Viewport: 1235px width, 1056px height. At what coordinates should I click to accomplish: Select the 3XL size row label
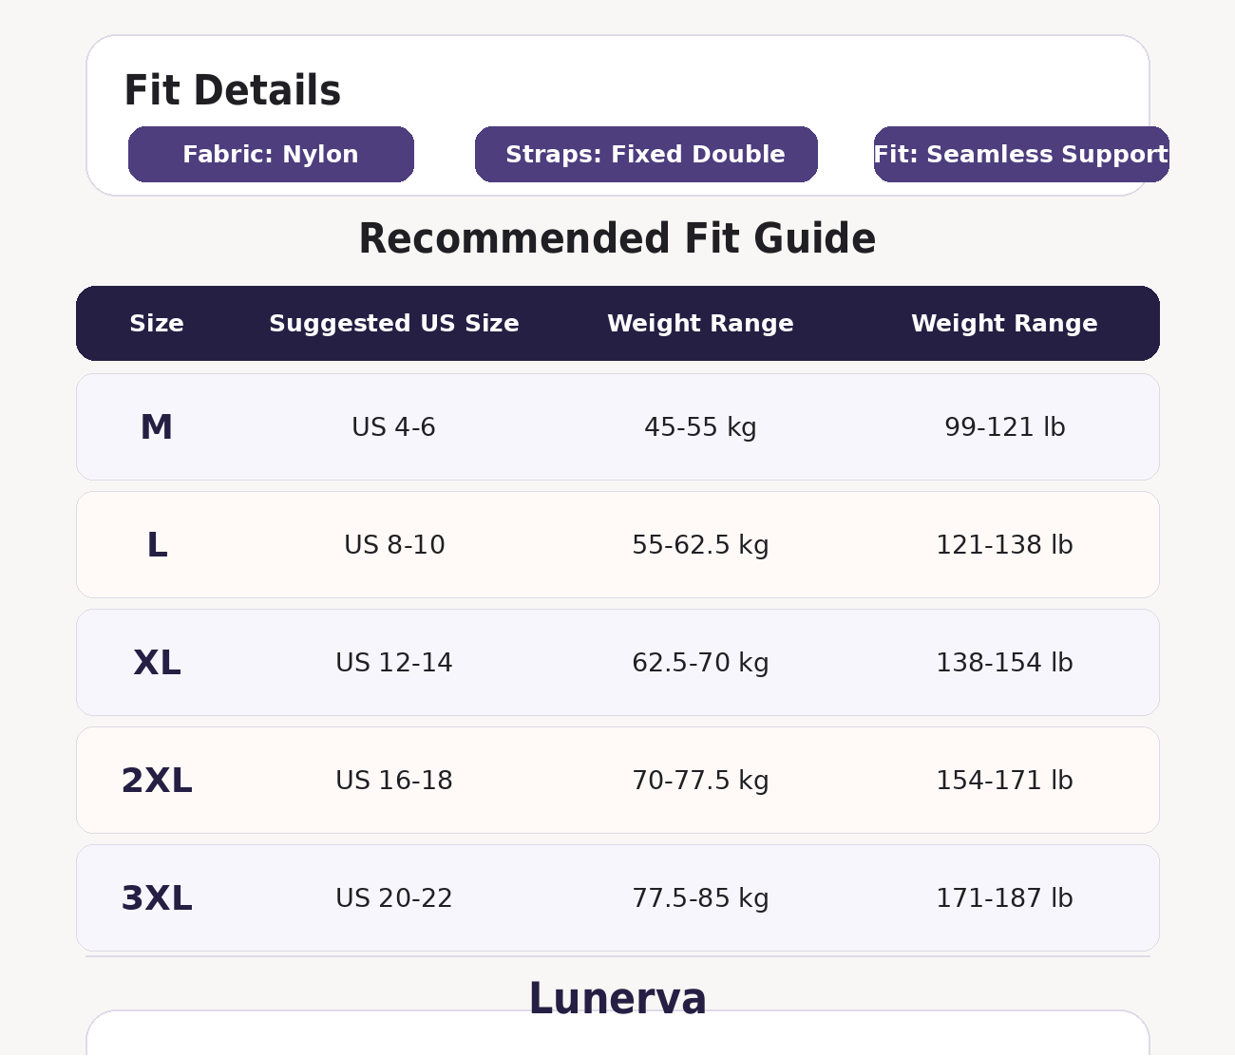tap(157, 898)
